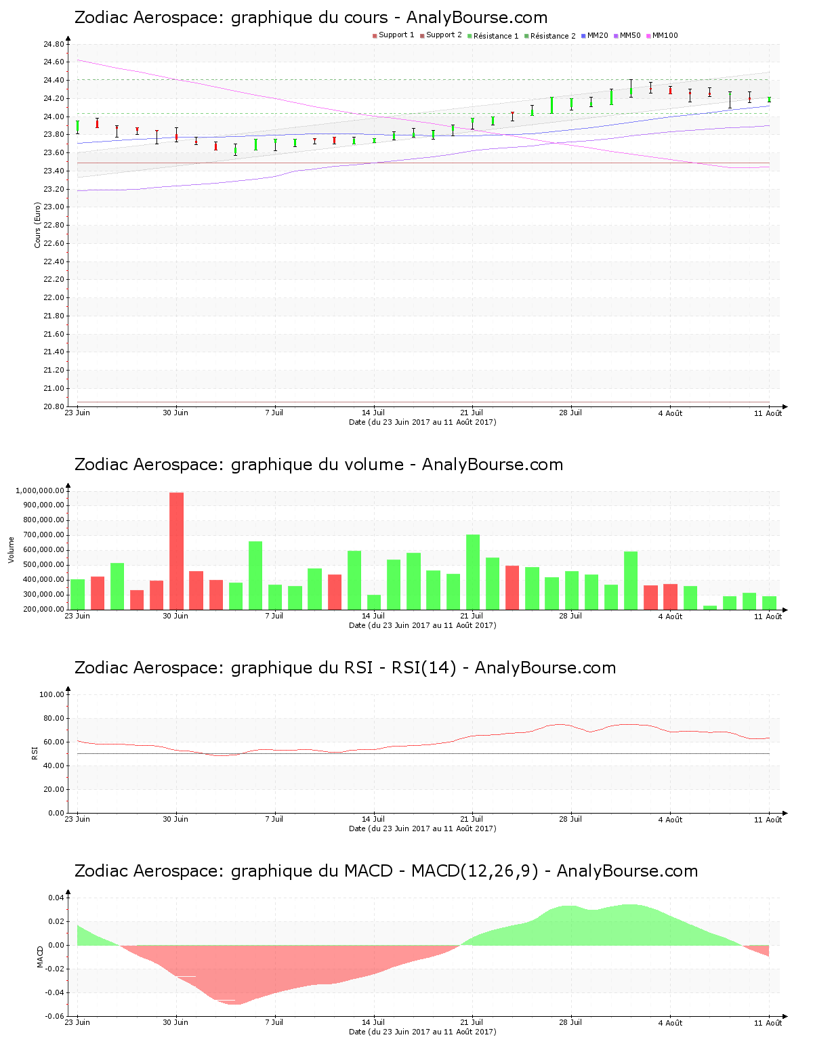Click the 24.80 value on price axis
This screenshot has height=1050, width=813.
click(x=54, y=45)
